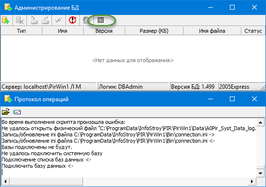Maximize the Администрирование БД window
The width and height of the screenshot is (266, 187).
[x=232, y=7]
